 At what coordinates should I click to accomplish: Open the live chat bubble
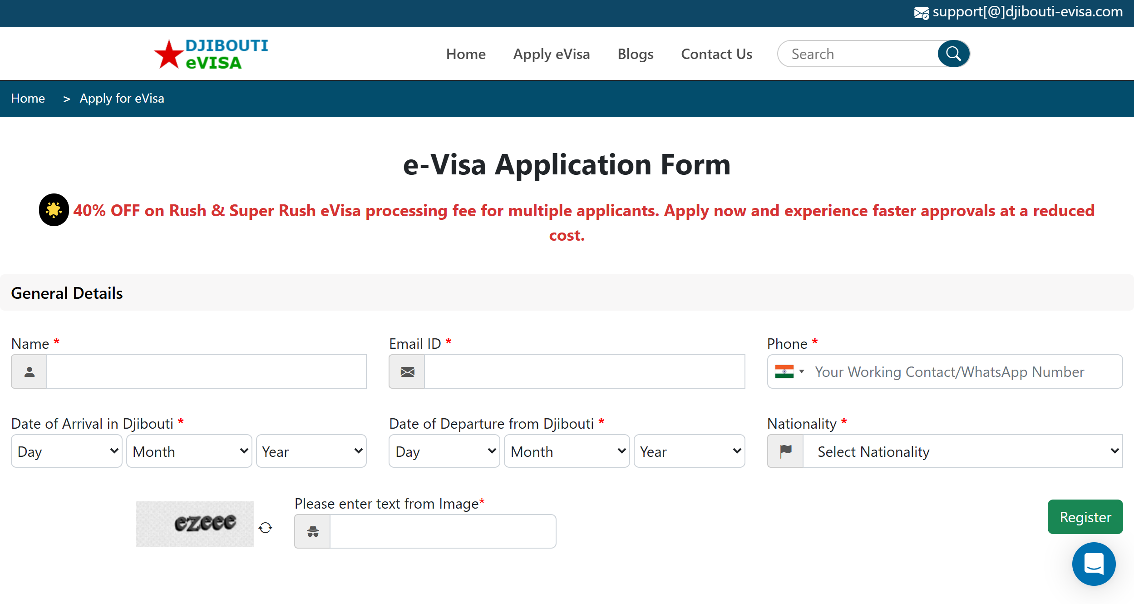coord(1094,564)
